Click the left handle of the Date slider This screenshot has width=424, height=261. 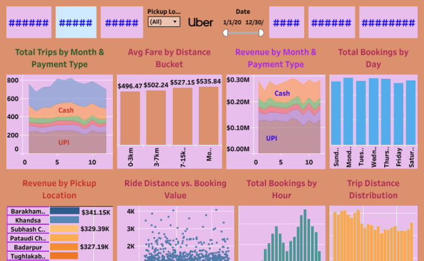coord(226,33)
